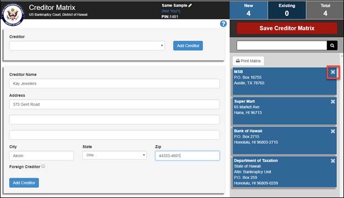Select the New creditors count tab
Viewport: 344px width, 198px height.
248,10
